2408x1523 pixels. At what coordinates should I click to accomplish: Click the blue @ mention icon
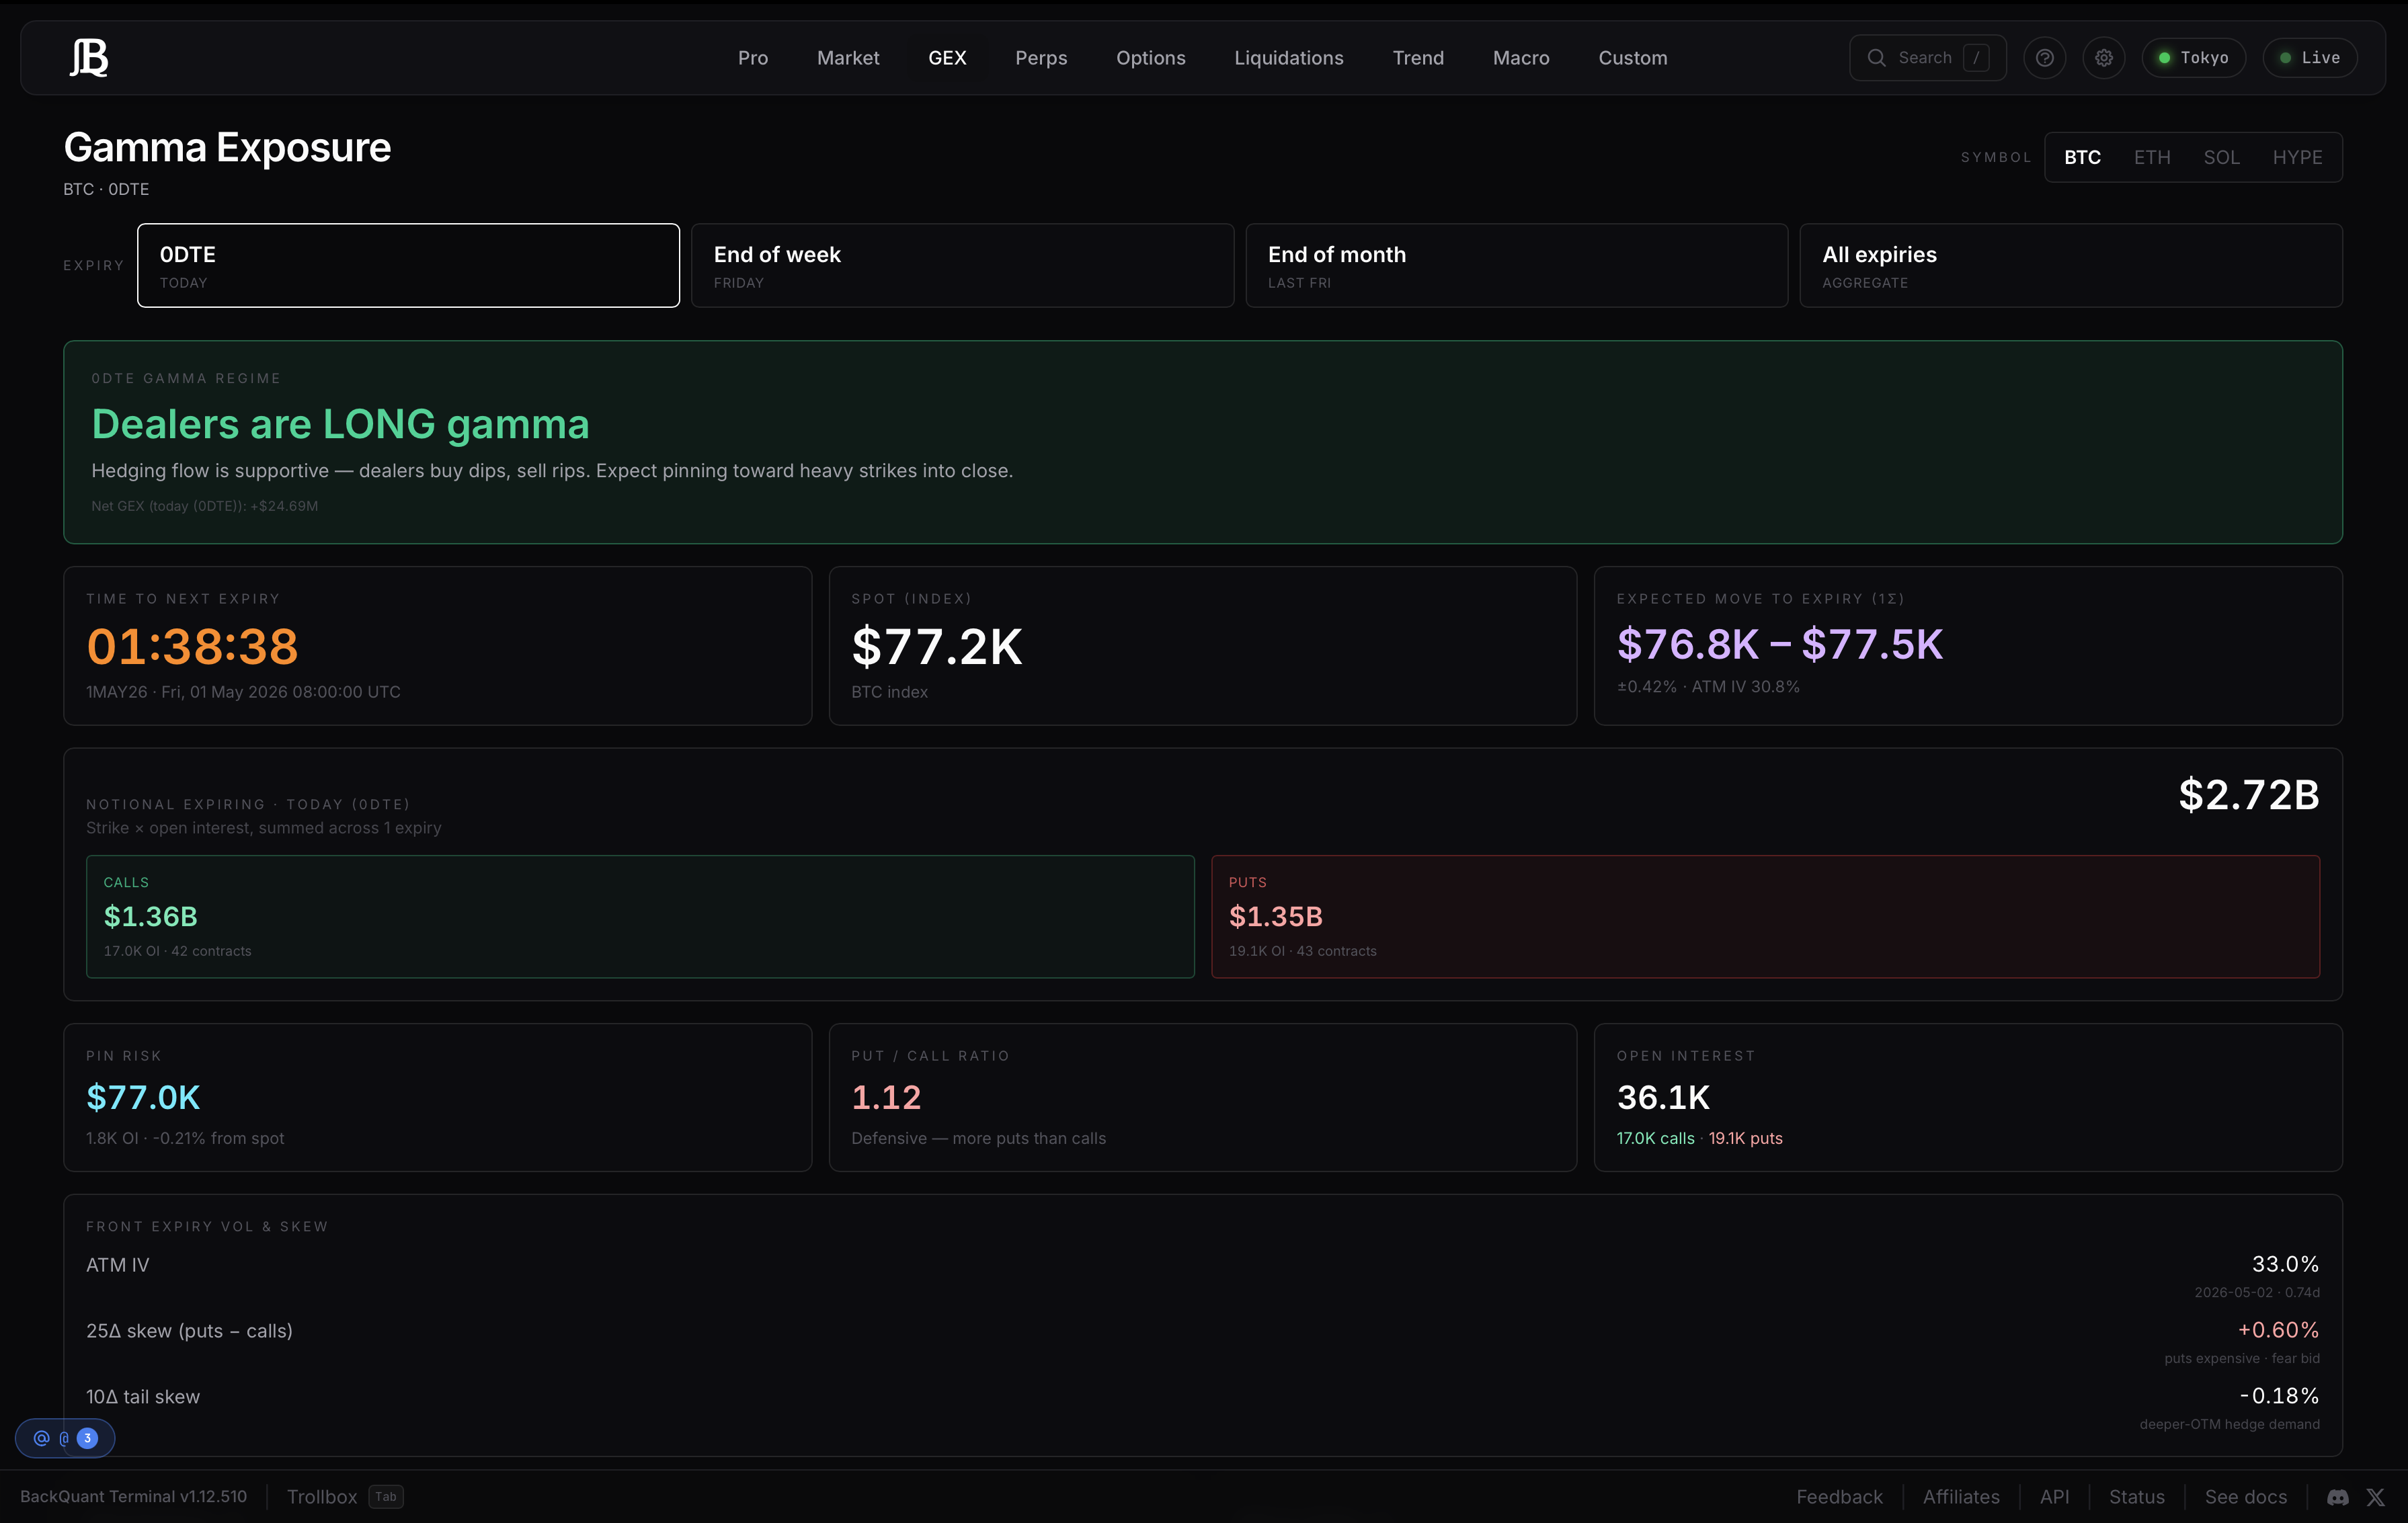[x=41, y=1438]
